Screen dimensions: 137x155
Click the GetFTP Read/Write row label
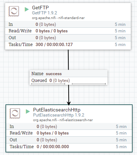point(20,31)
